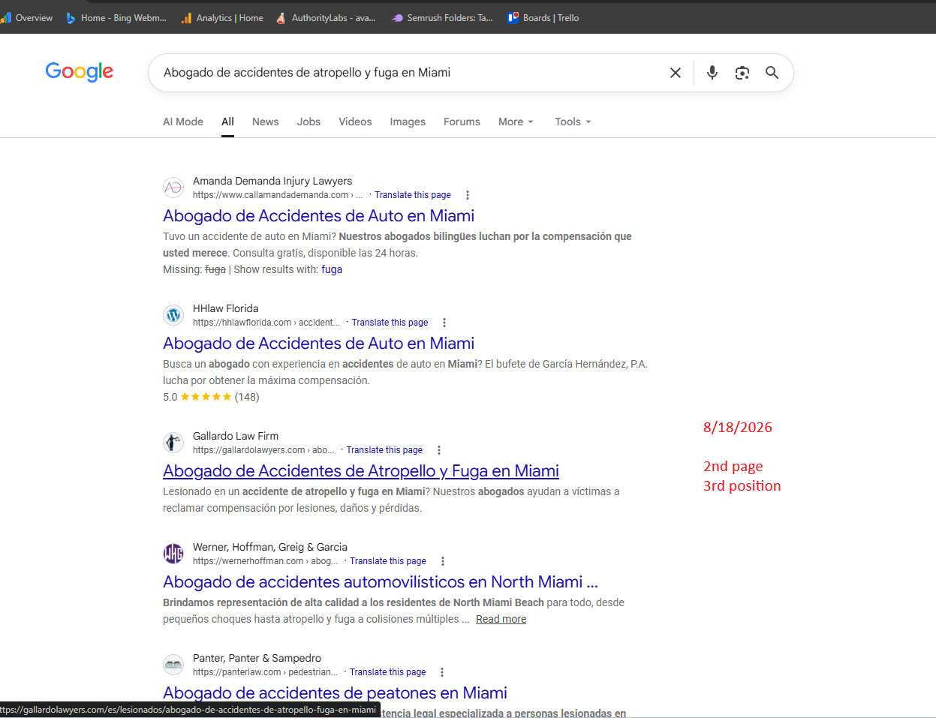This screenshot has height=718, width=936.
Task: Open AuthorityLabs bookmark
Action: (326, 18)
